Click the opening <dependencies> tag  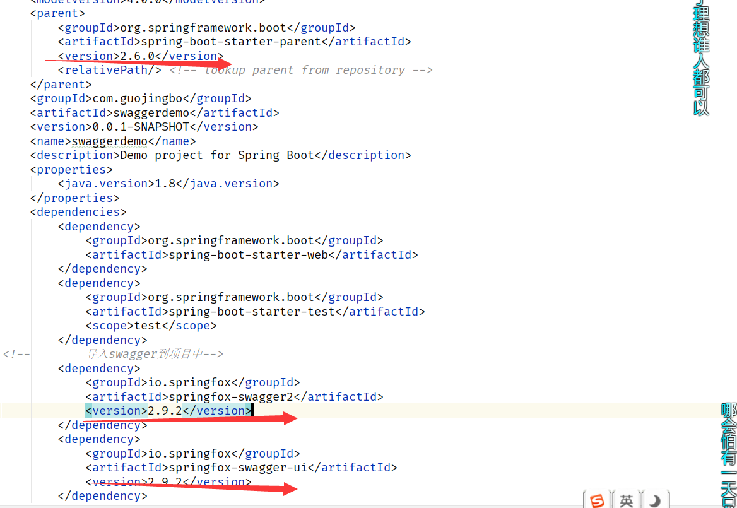pos(78,212)
